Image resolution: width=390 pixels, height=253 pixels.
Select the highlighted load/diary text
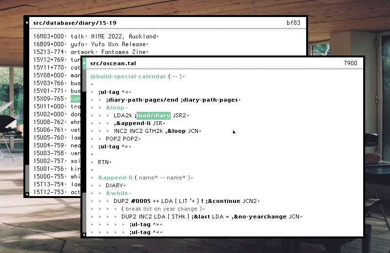pyautogui.click(x=154, y=115)
